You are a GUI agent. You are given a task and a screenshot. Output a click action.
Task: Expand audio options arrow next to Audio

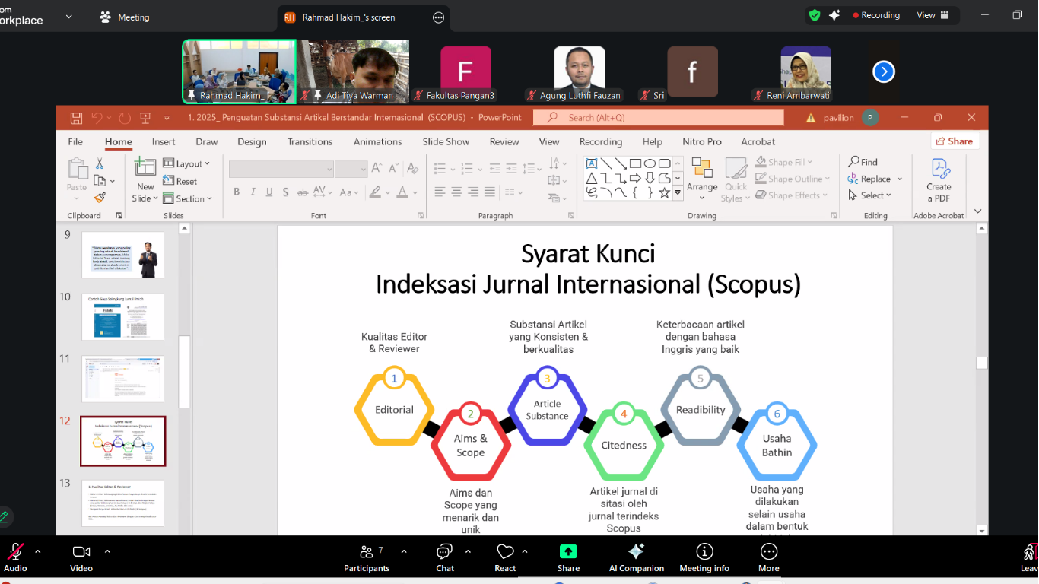[x=38, y=551]
